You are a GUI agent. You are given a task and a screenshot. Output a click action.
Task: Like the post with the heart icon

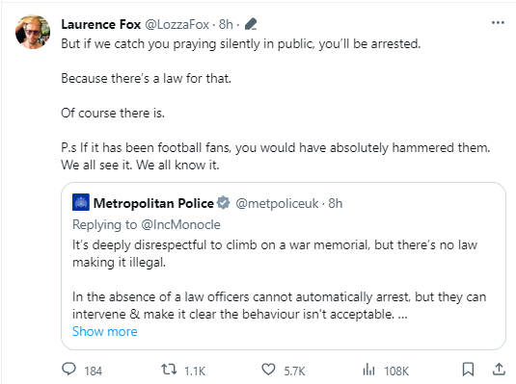[268, 370]
